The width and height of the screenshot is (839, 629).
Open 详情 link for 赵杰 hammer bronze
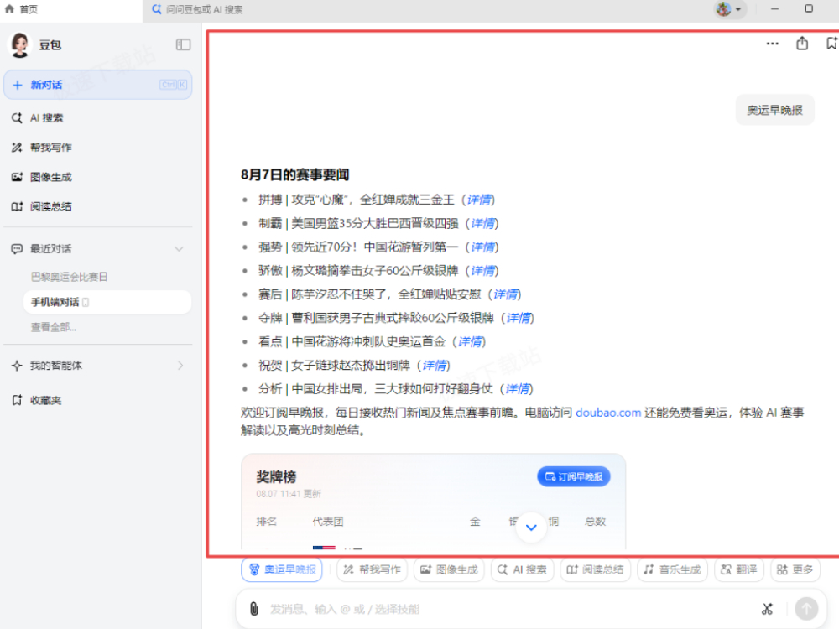(x=434, y=366)
